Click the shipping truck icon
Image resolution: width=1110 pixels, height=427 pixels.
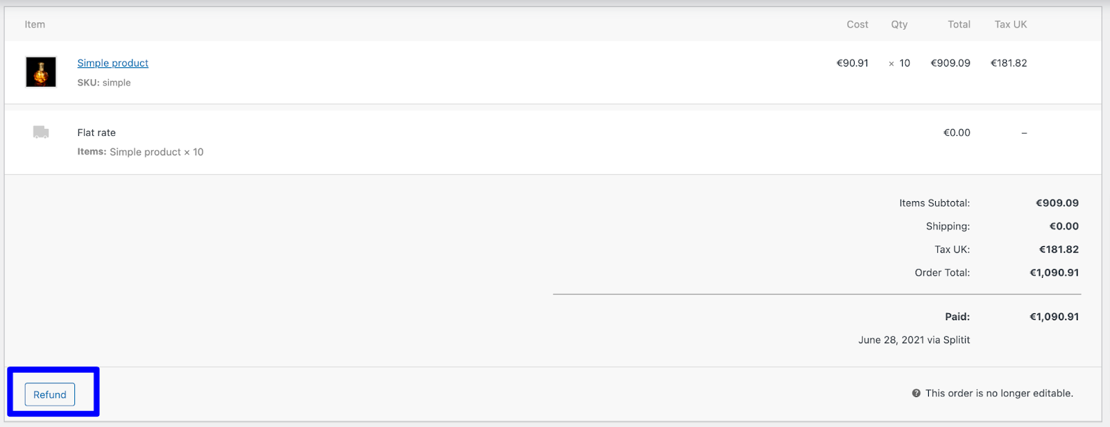point(41,132)
